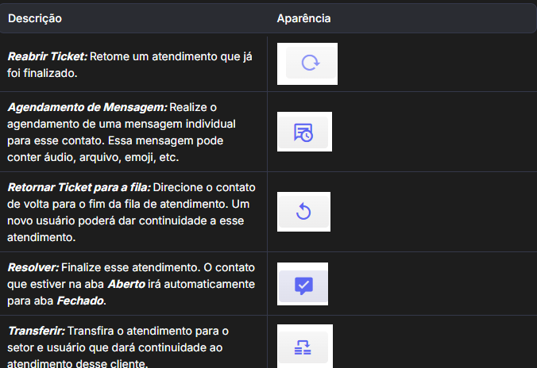Click the Agendamento de Mensagem clock icon
The width and height of the screenshot is (537, 368).
click(x=303, y=132)
